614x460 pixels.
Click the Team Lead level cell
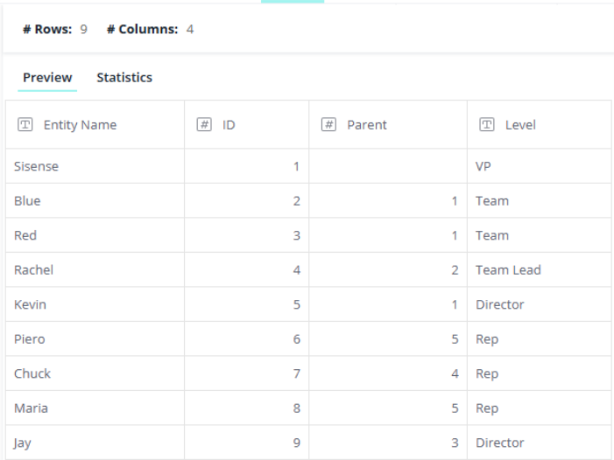[508, 270]
